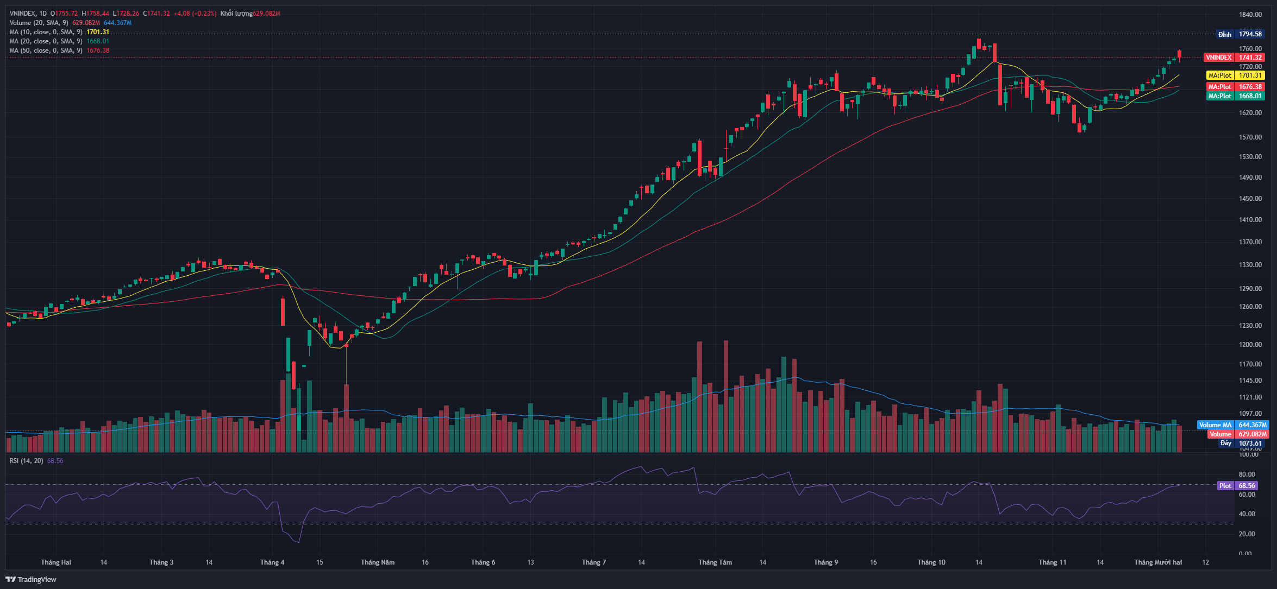Click the Đỉnh 1794.58 high price label
This screenshot has width=1277, height=589.
[x=1241, y=34]
